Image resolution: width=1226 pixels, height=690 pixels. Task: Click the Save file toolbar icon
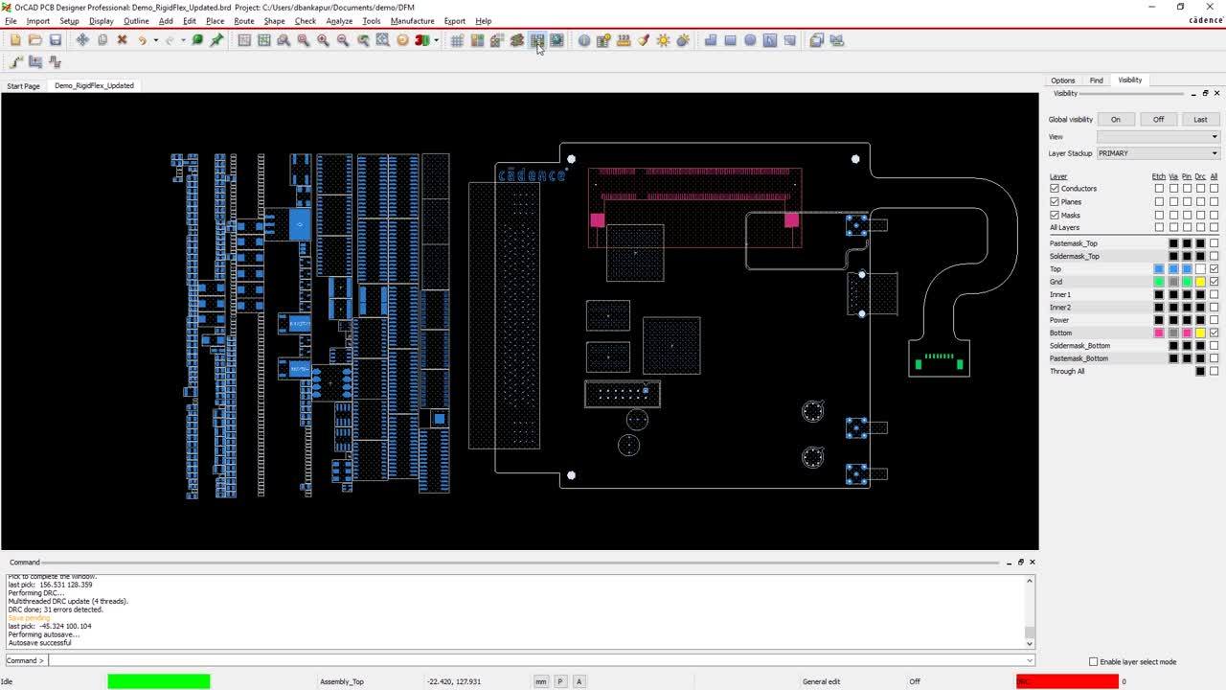tap(56, 40)
